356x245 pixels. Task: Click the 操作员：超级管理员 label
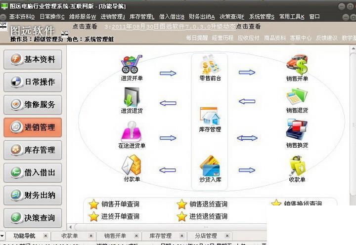pos(37,39)
